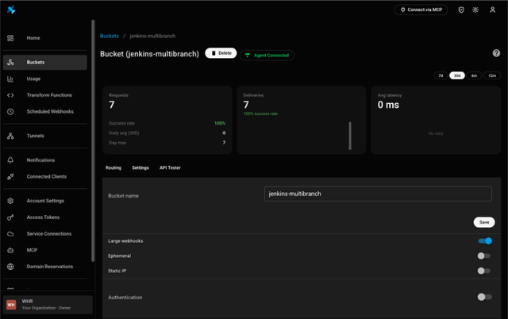
Task: Open Domain Reservations in sidebar
Action: click(x=45, y=267)
